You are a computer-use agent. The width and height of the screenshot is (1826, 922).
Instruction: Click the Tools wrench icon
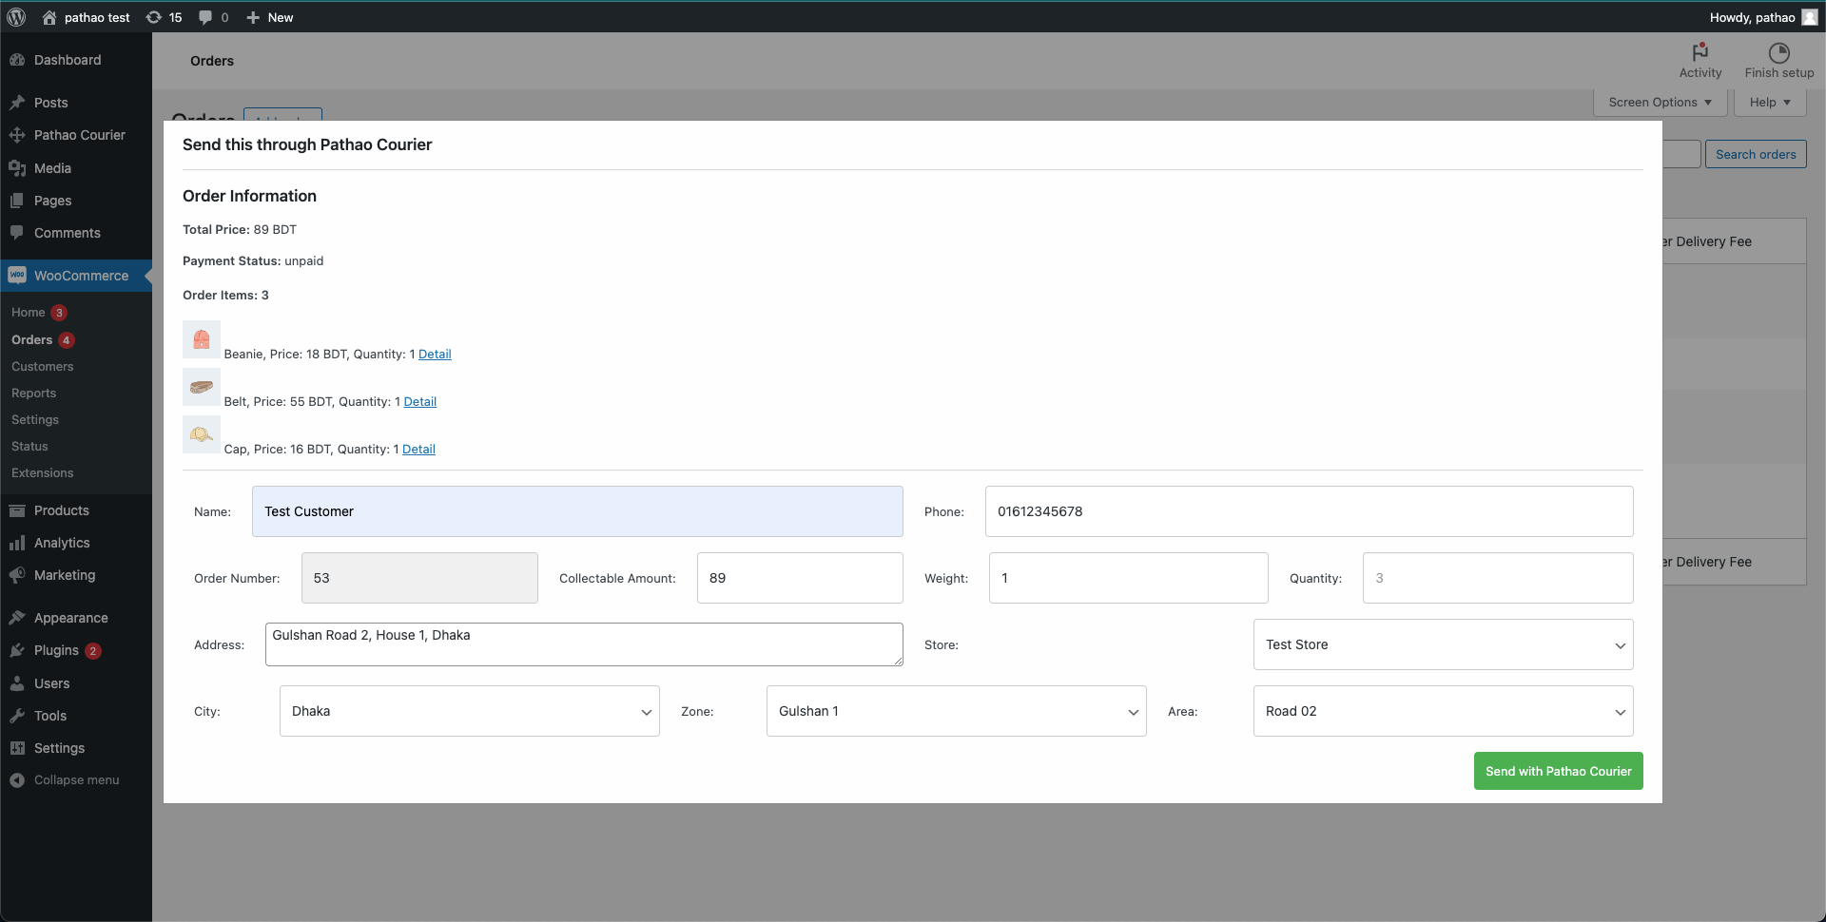(17, 716)
